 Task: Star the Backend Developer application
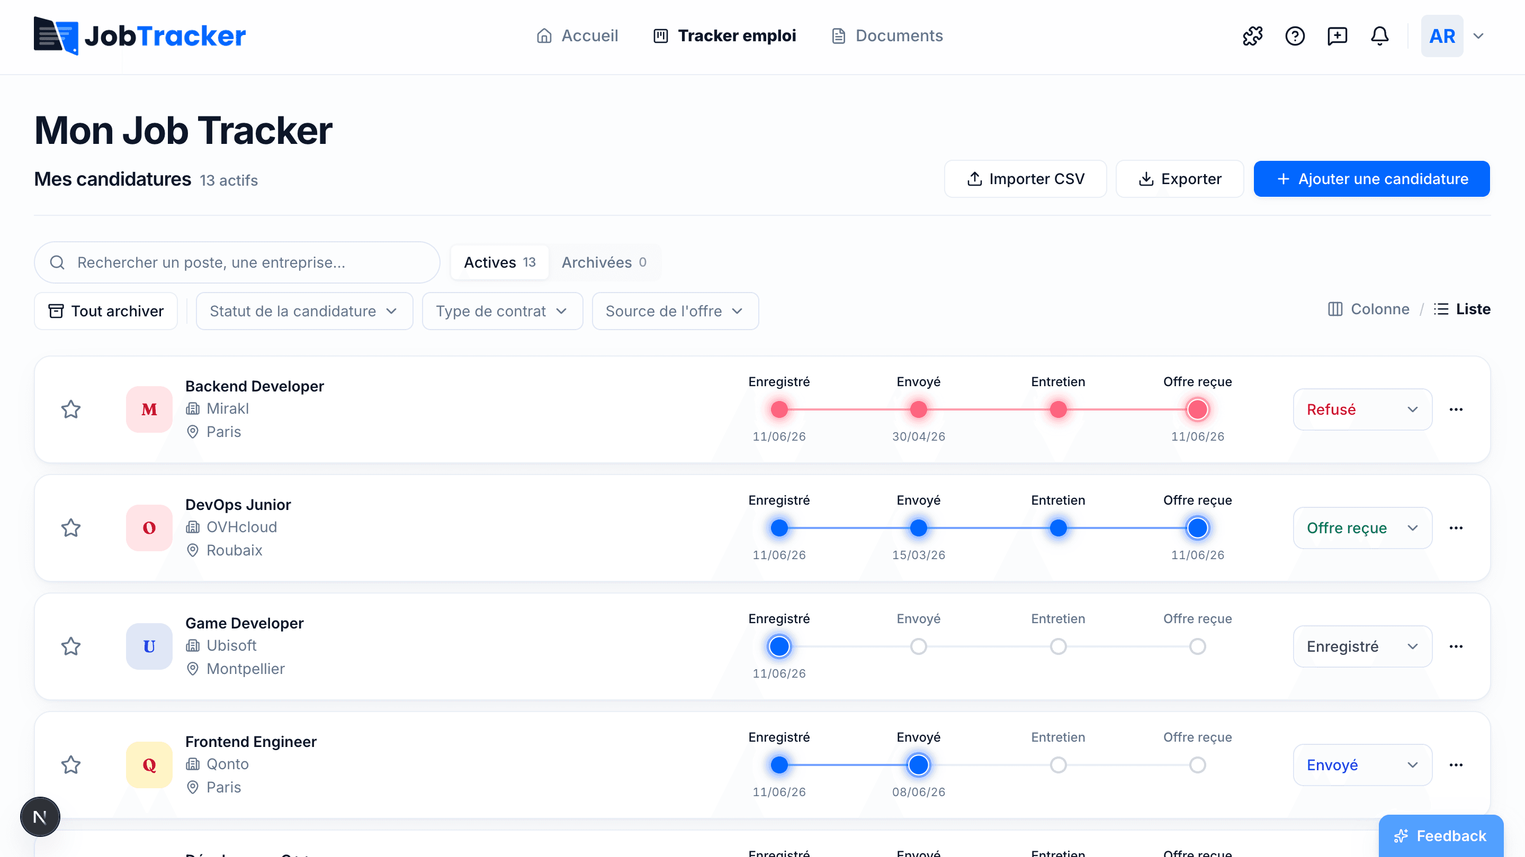tap(71, 409)
